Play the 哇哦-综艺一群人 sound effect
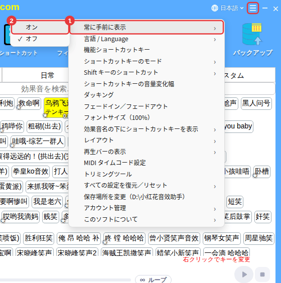The height and width of the screenshot is (283, 281). tap(38, 141)
